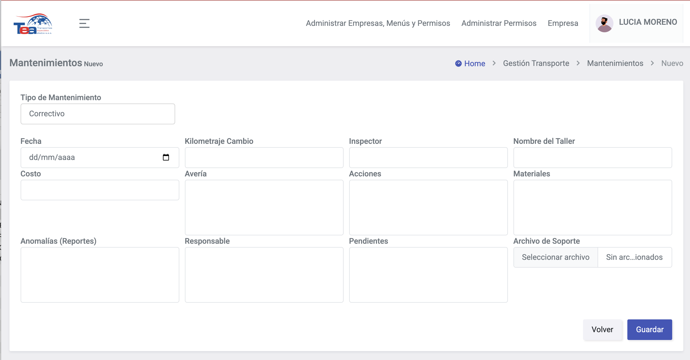Open LUCIA MORENO user menu
Screen dimensions: 690x360
(648, 22)
